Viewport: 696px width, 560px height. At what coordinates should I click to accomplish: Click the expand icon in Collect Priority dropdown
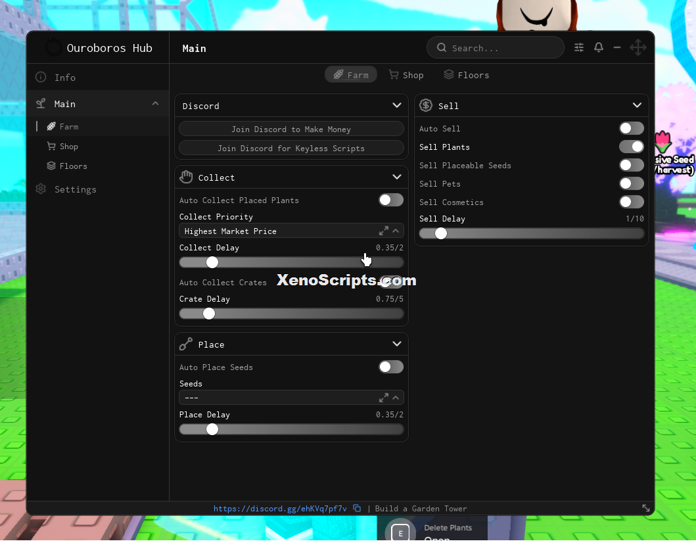(x=384, y=231)
